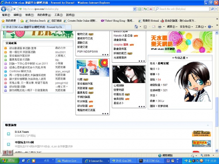The height and width of the screenshot is (164, 219).
Task: Open user profile alan_wong8
Action: click(x=63, y=72)
